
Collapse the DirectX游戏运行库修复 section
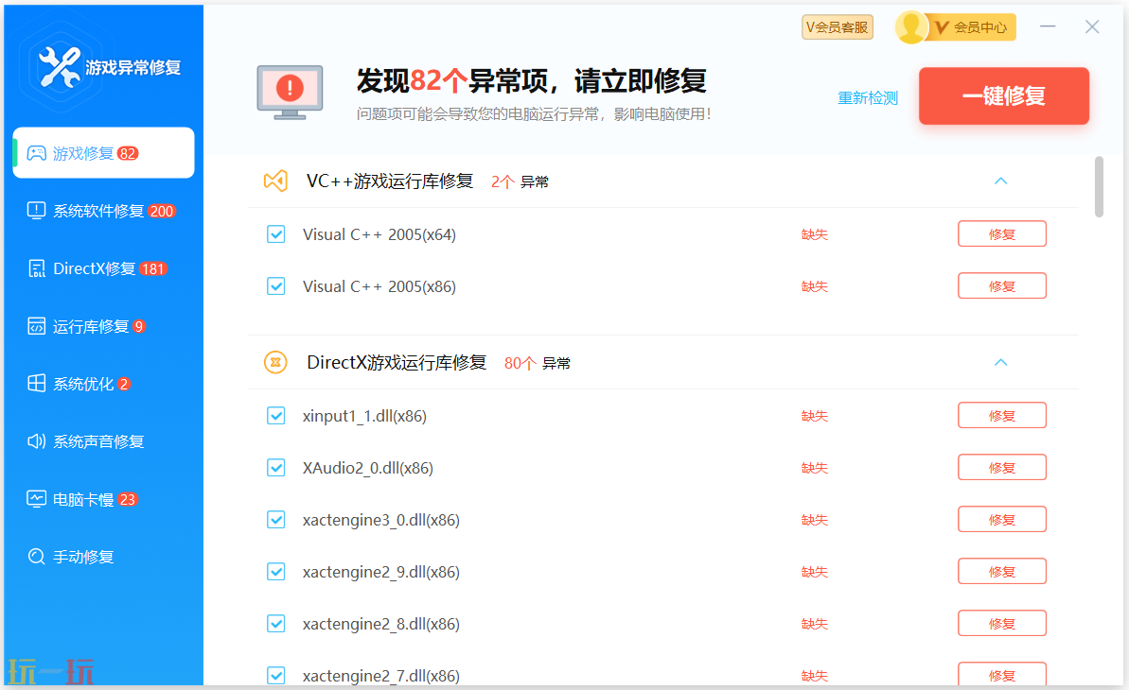tap(1000, 362)
